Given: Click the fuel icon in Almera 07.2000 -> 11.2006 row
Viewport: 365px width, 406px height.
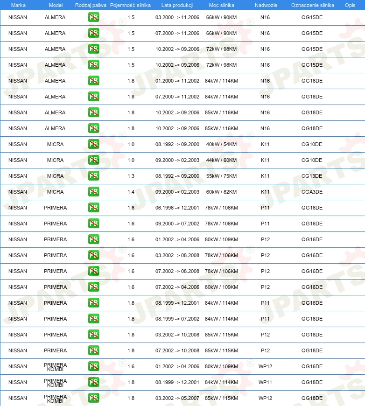Looking at the screenshot, I should [x=93, y=33].
